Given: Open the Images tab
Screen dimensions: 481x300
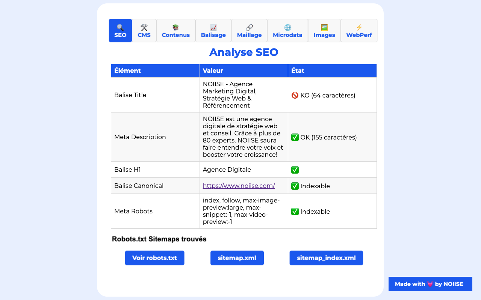Looking at the screenshot, I should click(324, 31).
